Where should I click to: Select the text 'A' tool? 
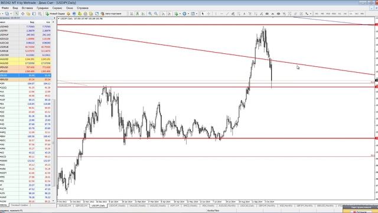coord(244,14)
